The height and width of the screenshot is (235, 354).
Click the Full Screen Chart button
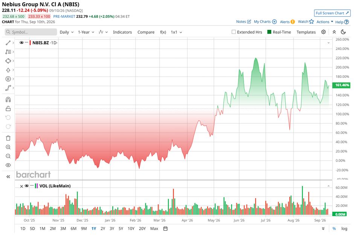[x=332, y=13]
